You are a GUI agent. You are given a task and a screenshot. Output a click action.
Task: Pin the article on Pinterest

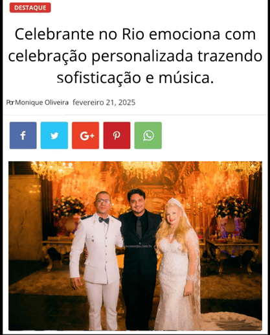pos(117,135)
